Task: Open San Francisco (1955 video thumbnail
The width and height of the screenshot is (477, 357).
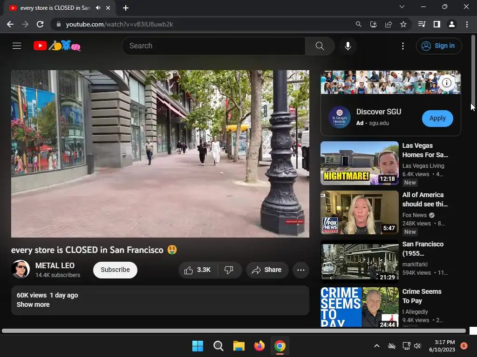Action: point(359,261)
